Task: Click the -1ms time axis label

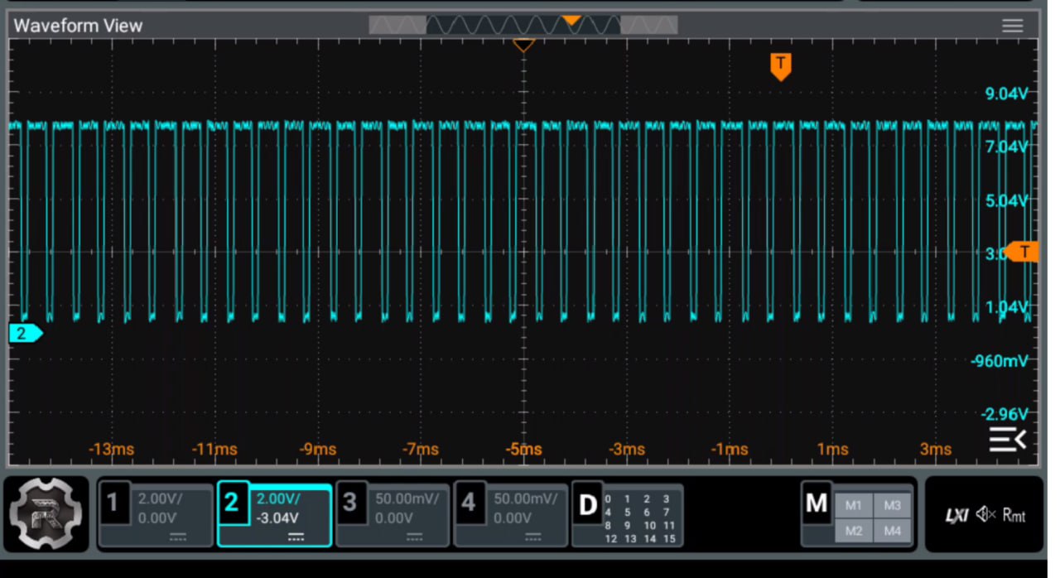Action: pyautogui.click(x=730, y=450)
